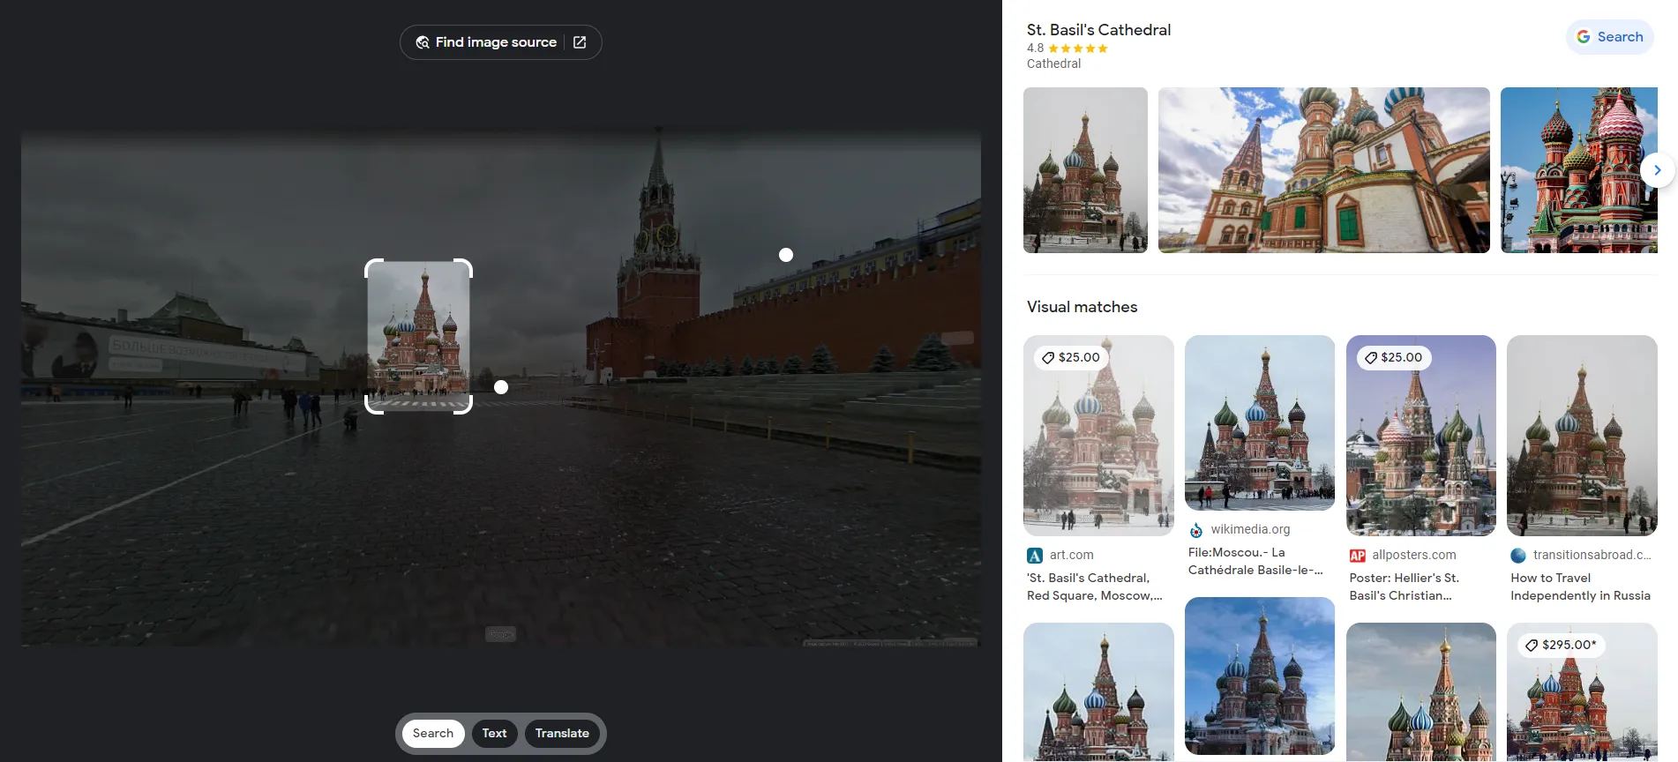Click the external link icon beside Find image source
1678x762 pixels.
click(x=580, y=42)
